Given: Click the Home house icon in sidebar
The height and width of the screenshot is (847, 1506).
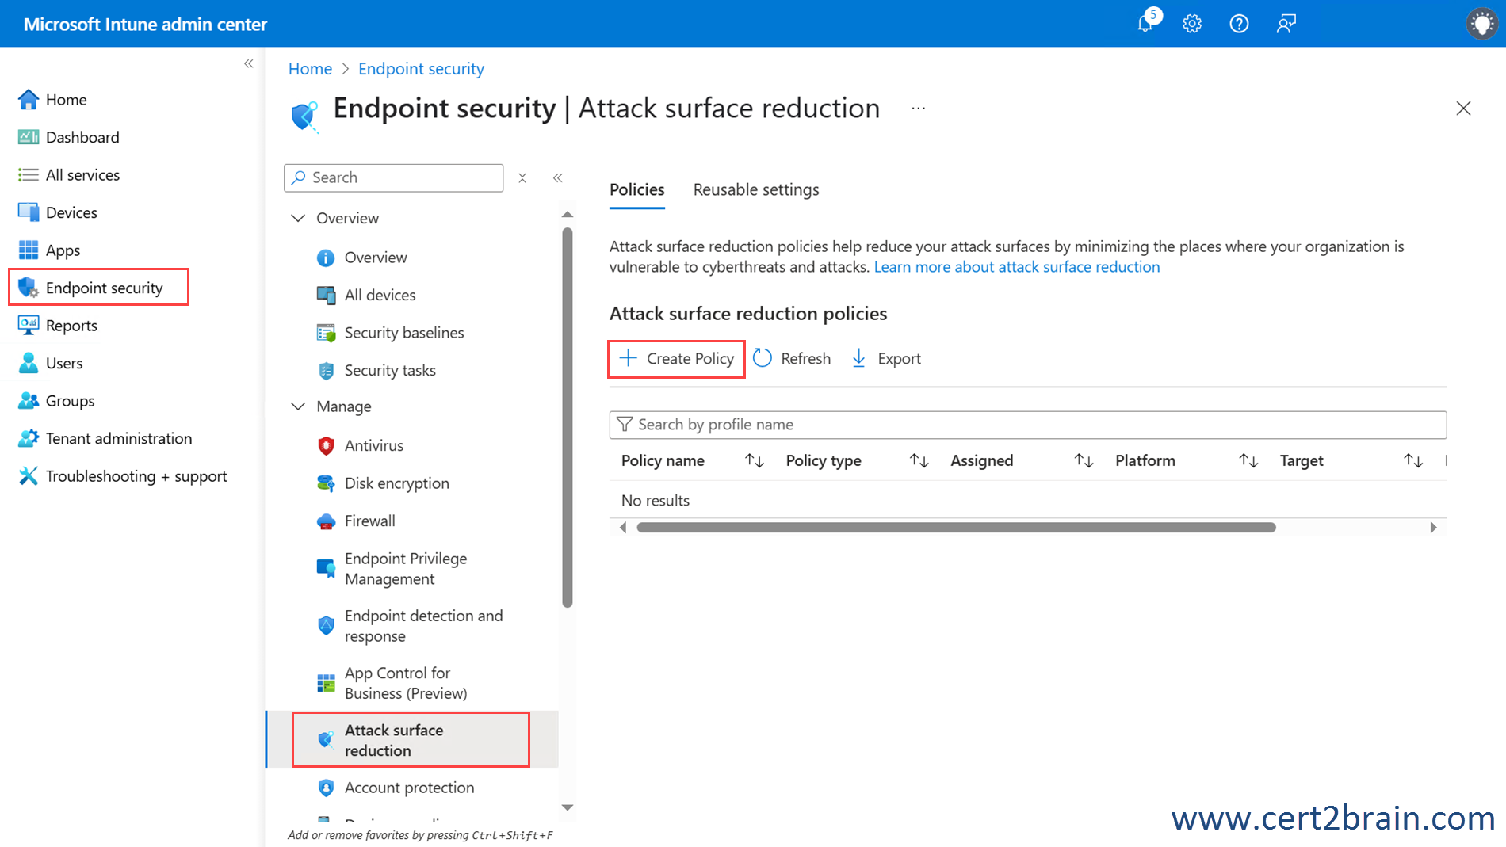Looking at the screenshot, I should pyautogui.click(x=29, y=99).
